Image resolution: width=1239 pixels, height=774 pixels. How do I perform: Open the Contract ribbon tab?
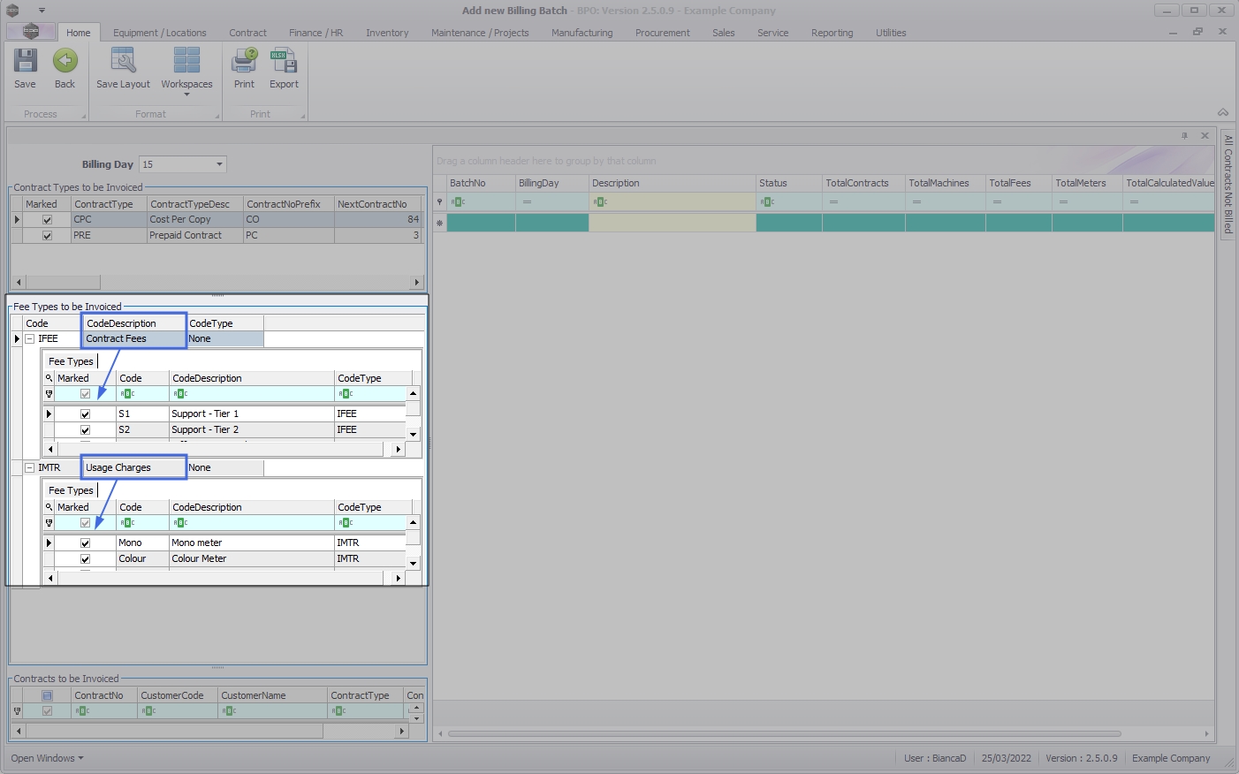[247, 33]
